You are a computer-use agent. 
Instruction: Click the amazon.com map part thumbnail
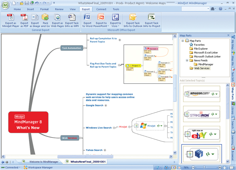(201, 94)
